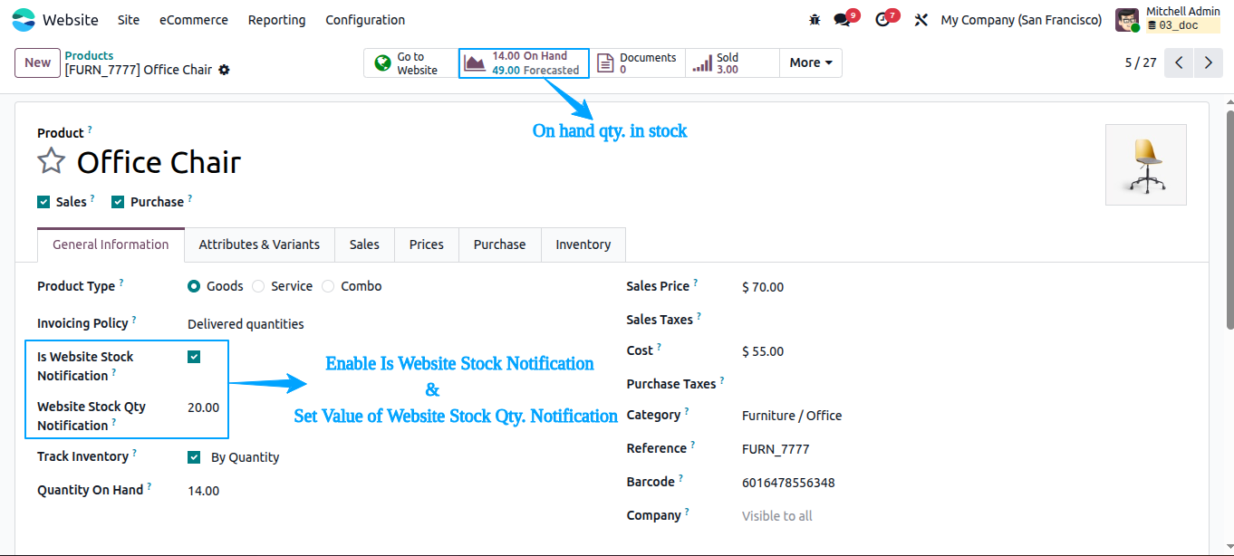Switch to the Prices tab
Screen dimensions: 1234x556
427,244
